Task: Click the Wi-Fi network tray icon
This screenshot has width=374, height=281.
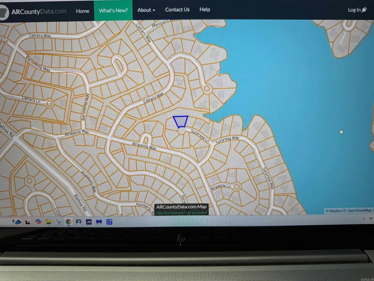Action: pyautogui.click(x=371, y=219)
